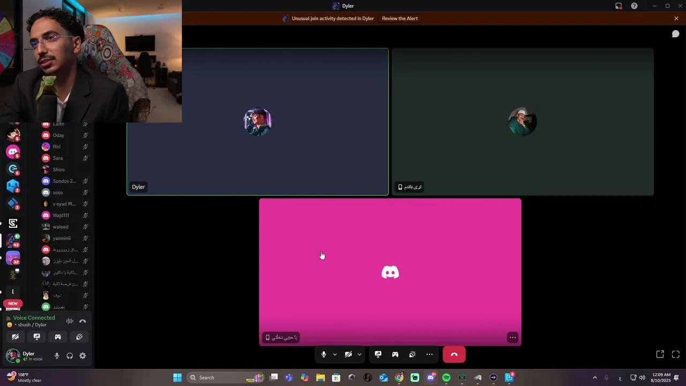Open Spotify from the taskbar
The image size is (686, 386).
coord(446,377)
